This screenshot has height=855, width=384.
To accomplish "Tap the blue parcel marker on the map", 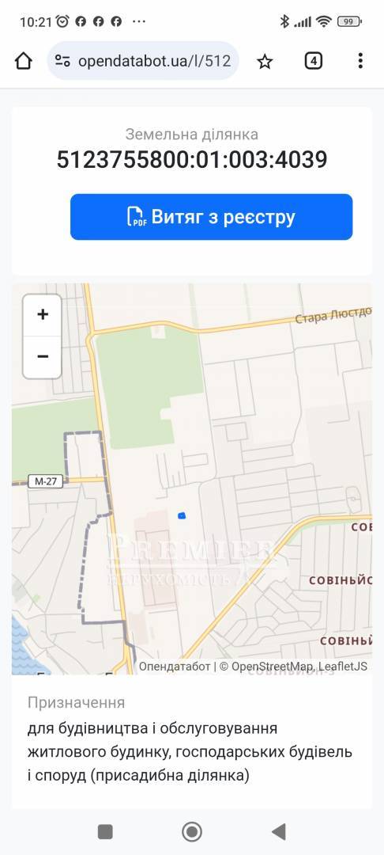I will 183,515.
